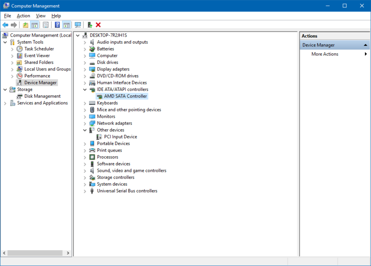This screenshot has width=371, height=266.
Task: Toggle Show/Hide Console Tree toolbar icon
Action: pyautogui.click(x=34, y=25)
